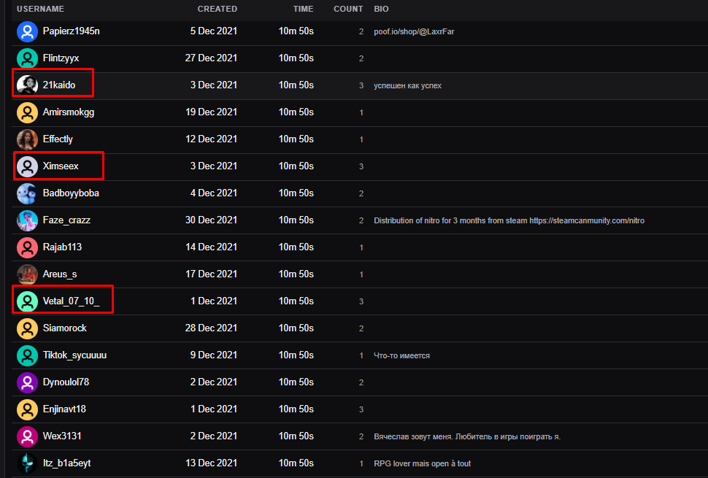Sort by the CREATED column header
The image size is (708, 478).
point(217,9)
